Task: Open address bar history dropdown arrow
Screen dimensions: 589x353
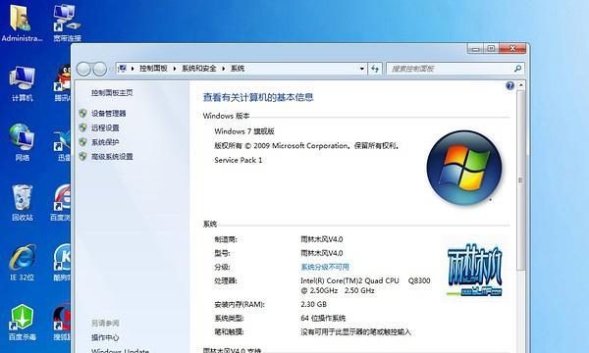Action: [x=361, y=69]
